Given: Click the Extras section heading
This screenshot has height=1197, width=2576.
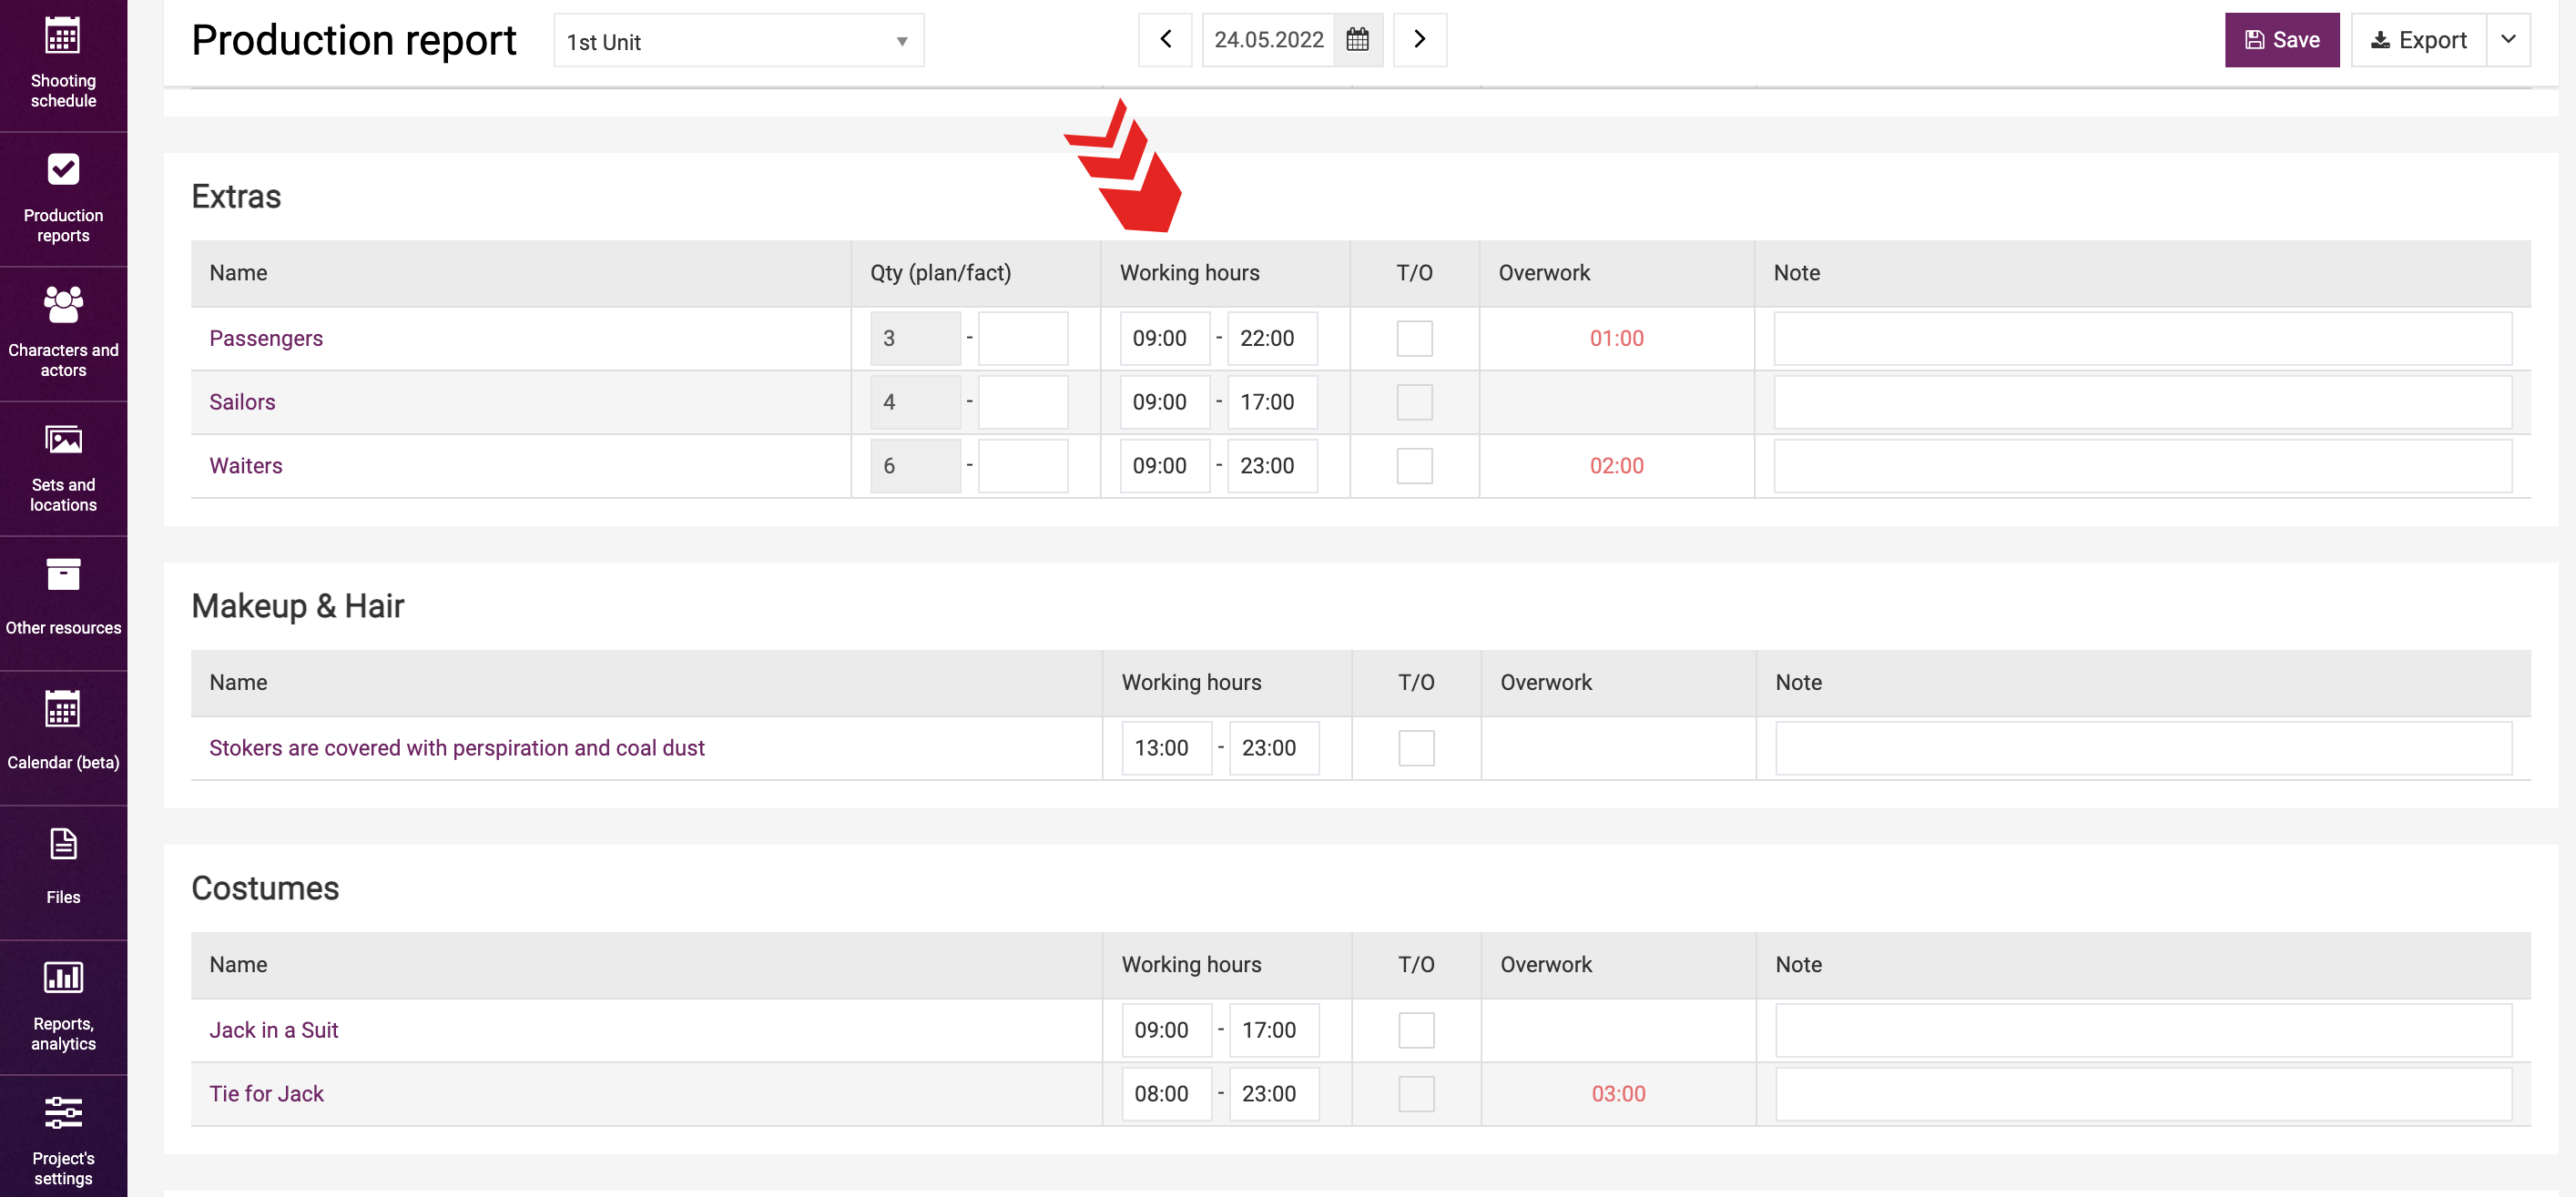Looking at the screenshot, I should click(x=236, y=196).
